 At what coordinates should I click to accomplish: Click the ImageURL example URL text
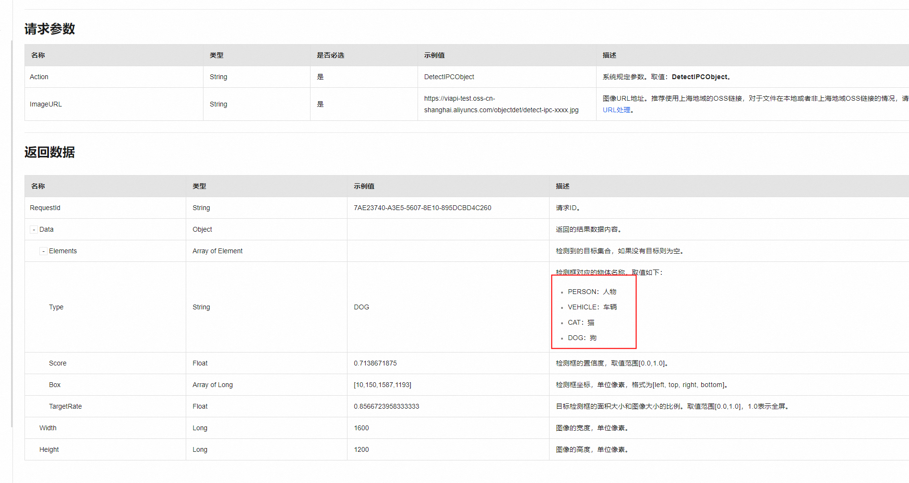(501, 104)
